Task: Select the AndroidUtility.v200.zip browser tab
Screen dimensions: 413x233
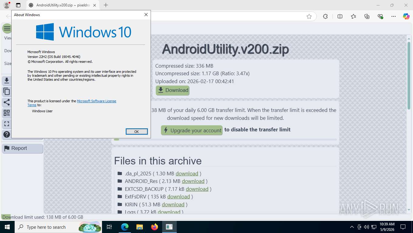Action: click(x=63, y=5)
